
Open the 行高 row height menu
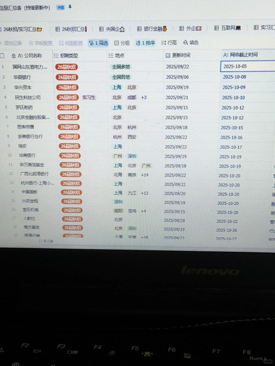(x=169, y=43)
